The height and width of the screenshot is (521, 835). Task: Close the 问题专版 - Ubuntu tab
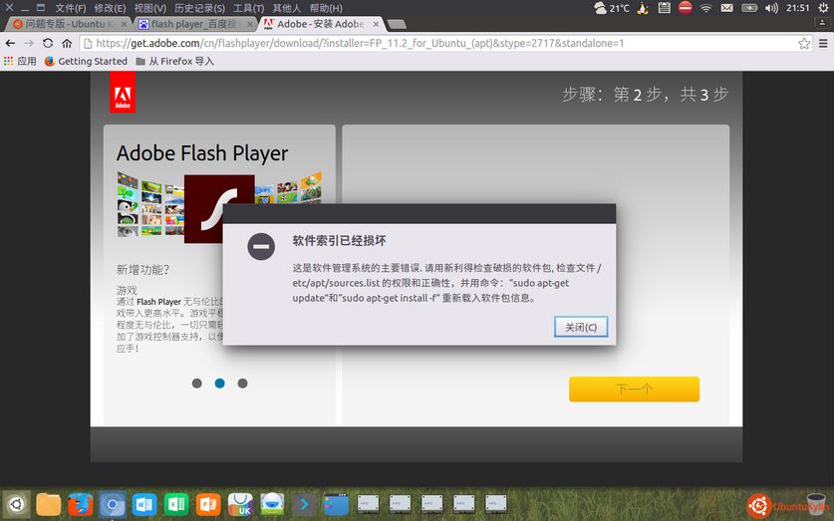pos(125,24)
